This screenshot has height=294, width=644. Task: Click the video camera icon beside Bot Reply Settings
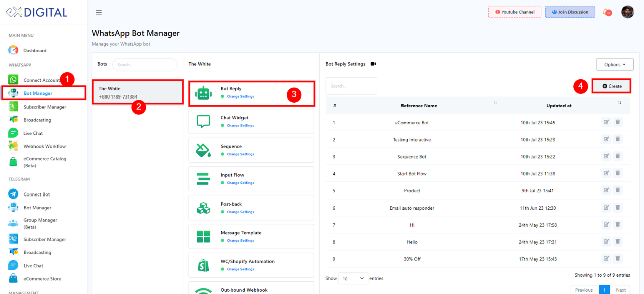373,64
